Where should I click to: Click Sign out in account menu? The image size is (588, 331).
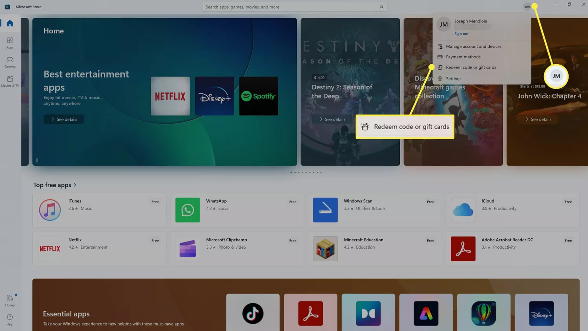tap(461, 34)
